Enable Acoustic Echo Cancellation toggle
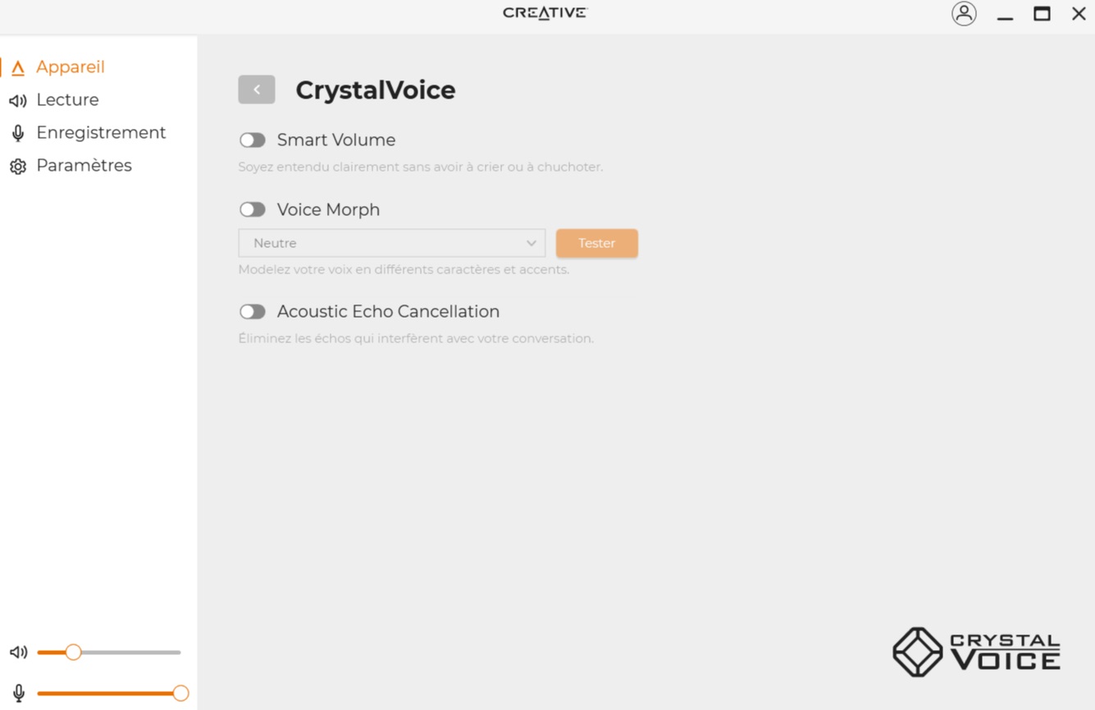 253,312
